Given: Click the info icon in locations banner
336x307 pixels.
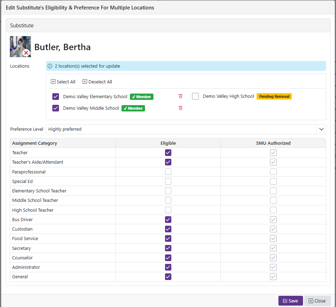Looking at the screenshot, I should click(50, 66).
